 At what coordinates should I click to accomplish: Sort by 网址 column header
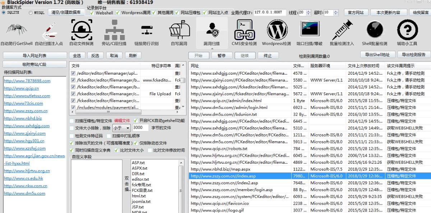tap(240, 66)
